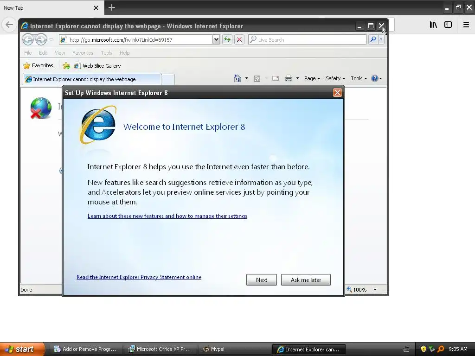The height and width of the screenshot is (356, 475).
Task: Click the IE Forward navigation arrow
Action: coord(41,39)
